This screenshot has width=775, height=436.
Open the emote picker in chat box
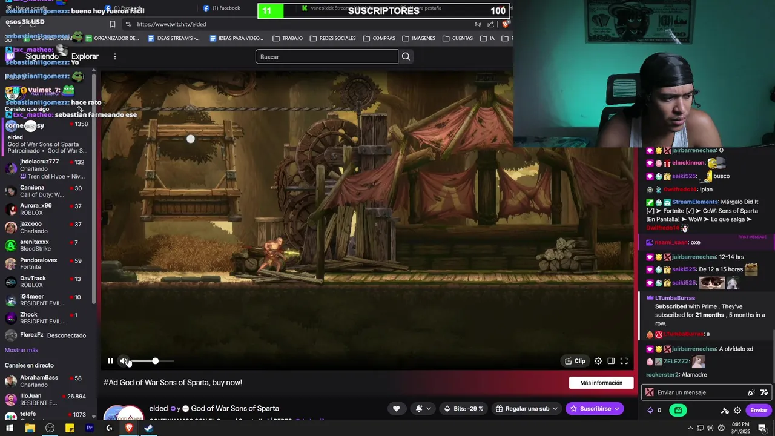[x=751, y=392]
